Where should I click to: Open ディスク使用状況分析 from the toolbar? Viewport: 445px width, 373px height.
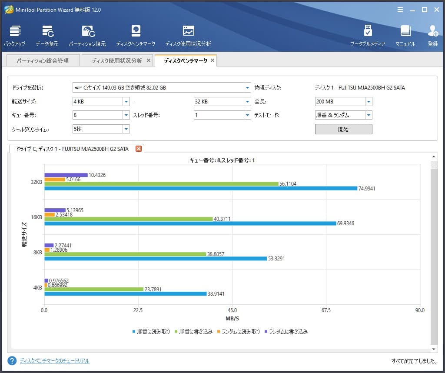tap(188, 36)
